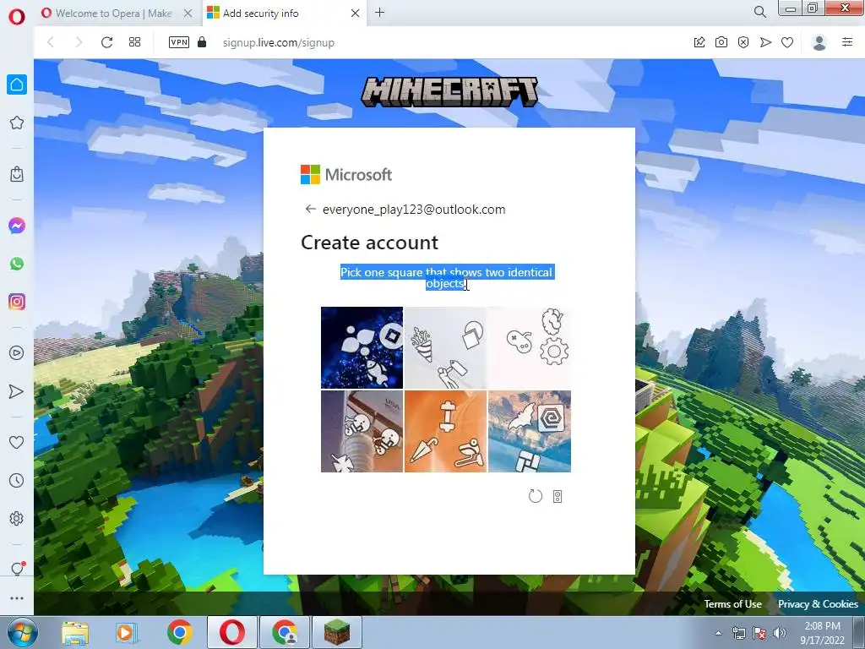Click the signup.live.com address field
865x649 pixels.
279,42
